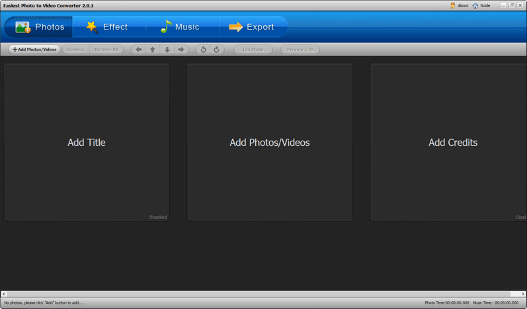
Task: Move photo down with down arrow icon
Action: [x=167, y=50]
